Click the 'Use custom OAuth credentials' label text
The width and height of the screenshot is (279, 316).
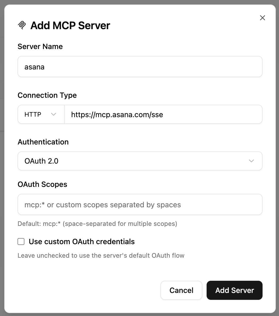(x=82, y=242)
